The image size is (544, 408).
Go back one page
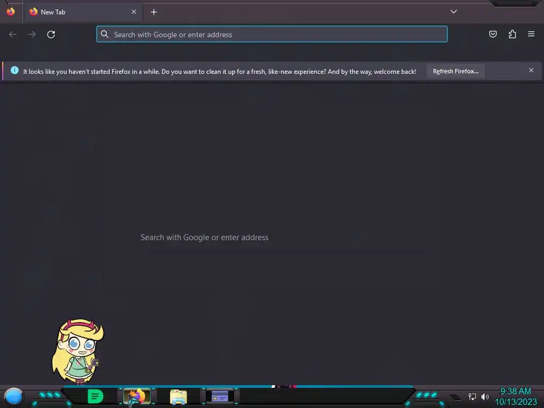pos(13,35)
